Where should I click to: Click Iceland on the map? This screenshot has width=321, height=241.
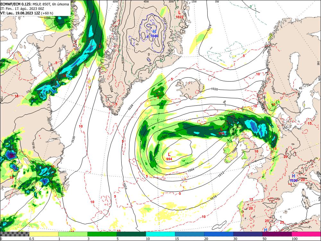(x=190, y=88)
